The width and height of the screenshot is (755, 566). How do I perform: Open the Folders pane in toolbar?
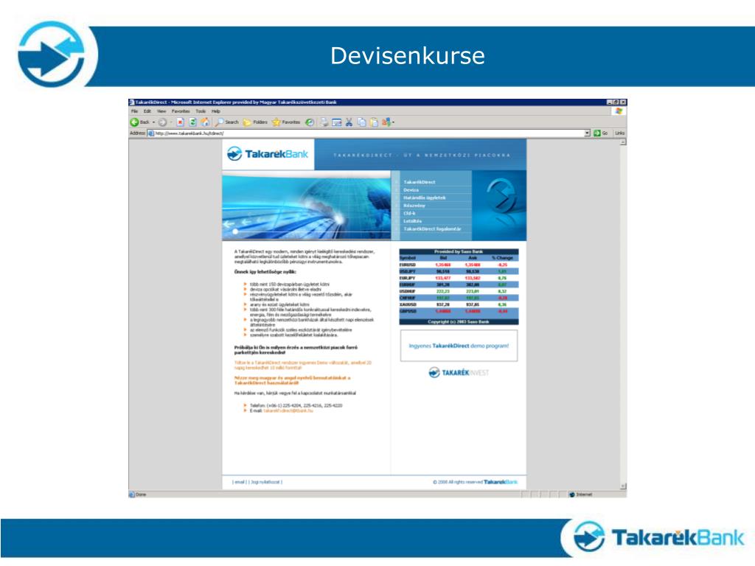(x=255, y=122)
